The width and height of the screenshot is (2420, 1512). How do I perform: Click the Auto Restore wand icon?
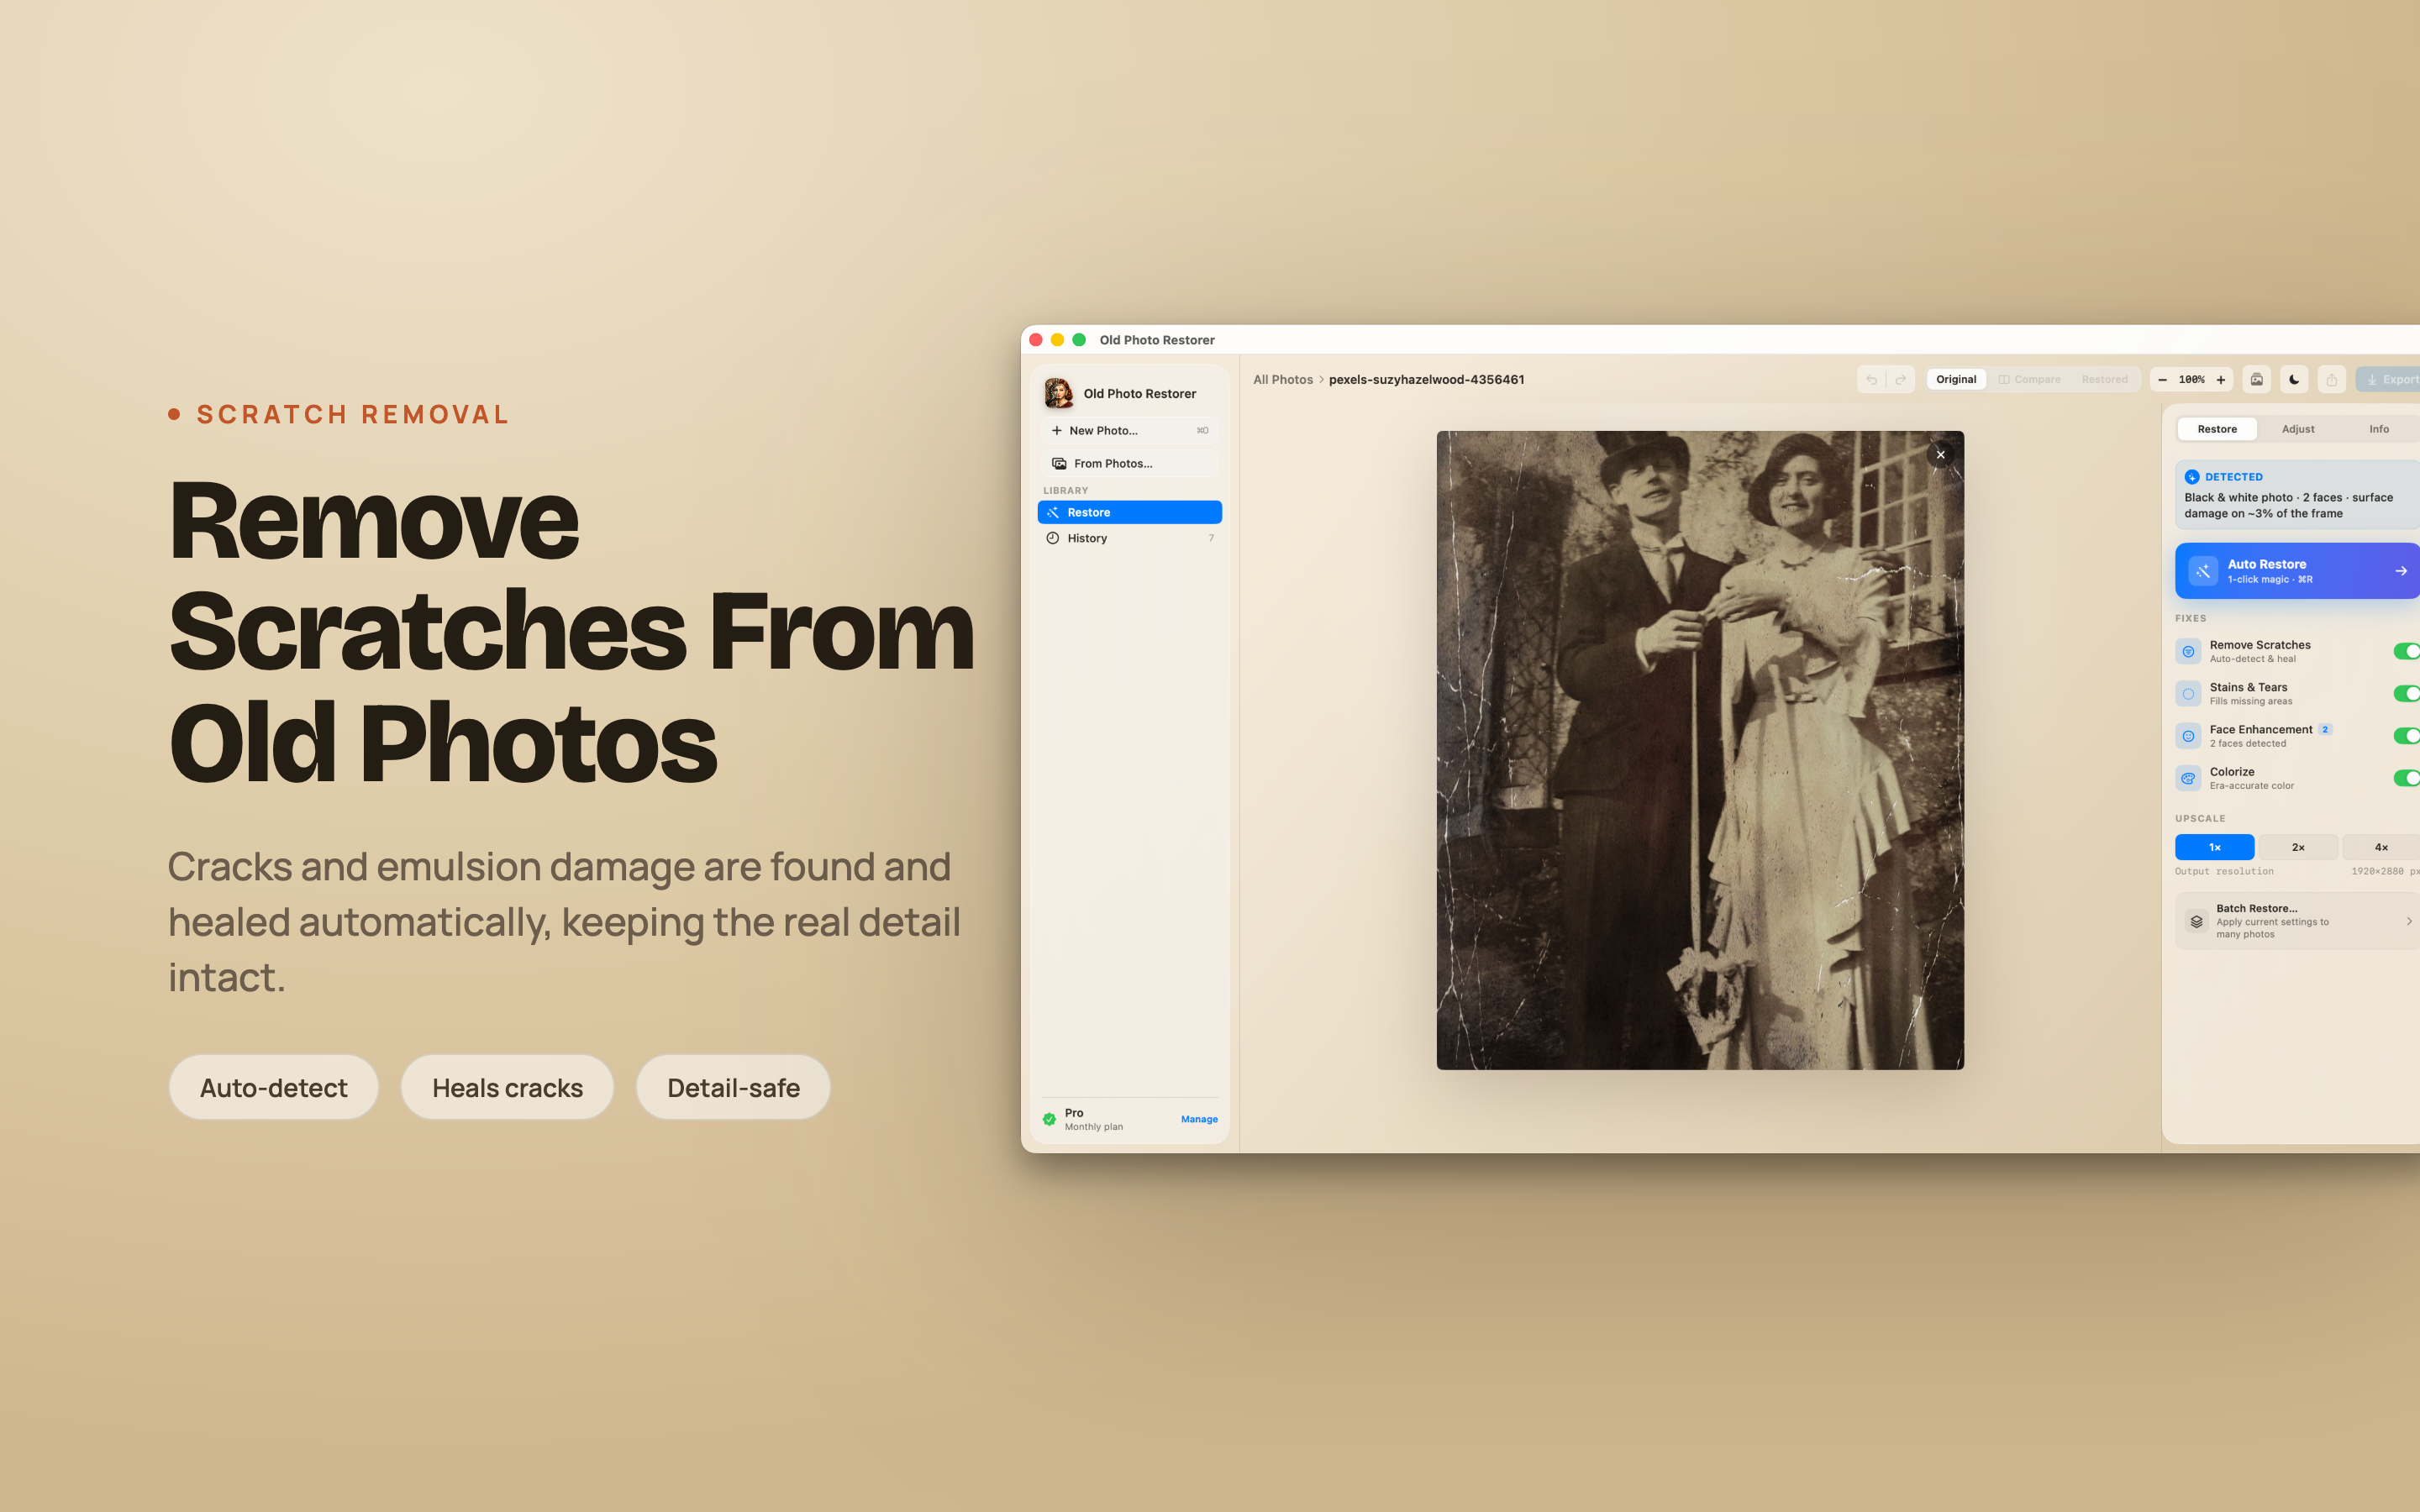click(x=2203, y=571)
